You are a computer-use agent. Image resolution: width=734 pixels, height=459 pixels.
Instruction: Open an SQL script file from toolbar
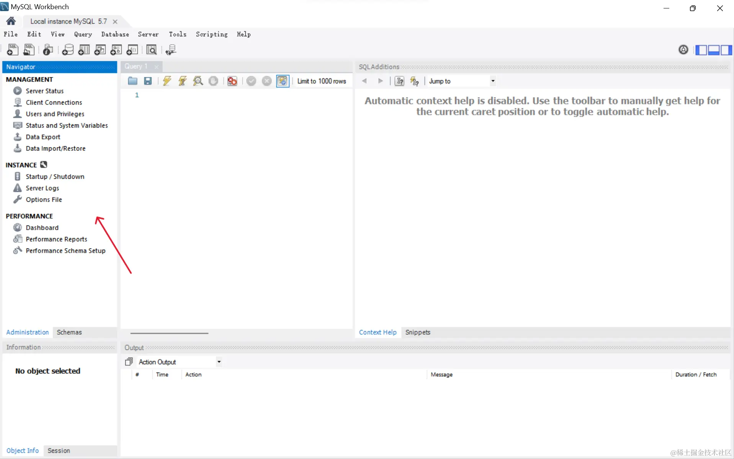(29, 50)
